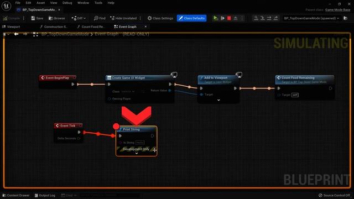The height and width of the screenshot is (199, 354).
Task: Click the Class Defaults button
Action: tap(192, 18)
